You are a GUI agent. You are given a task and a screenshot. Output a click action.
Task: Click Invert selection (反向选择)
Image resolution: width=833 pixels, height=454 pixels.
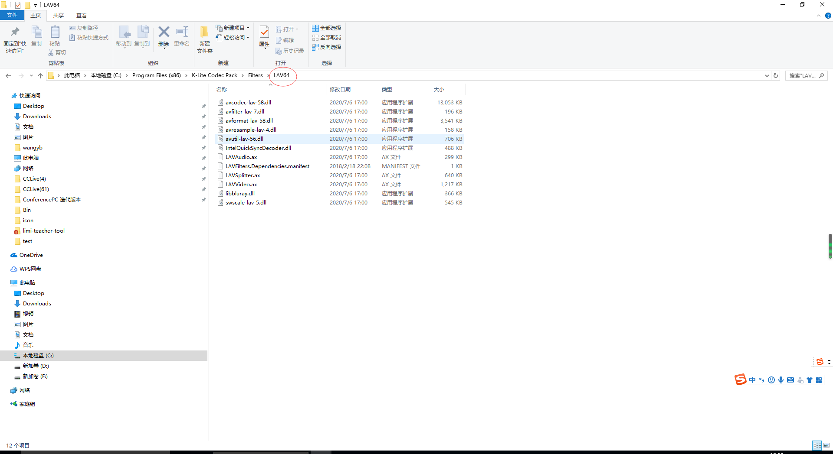(x=327, y=47)
